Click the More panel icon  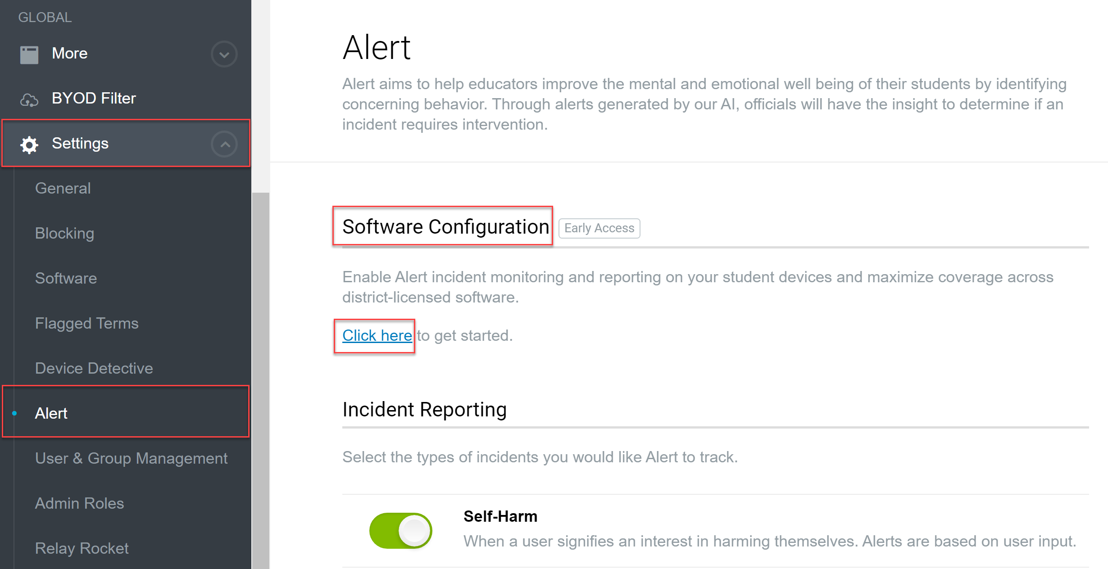28,53
